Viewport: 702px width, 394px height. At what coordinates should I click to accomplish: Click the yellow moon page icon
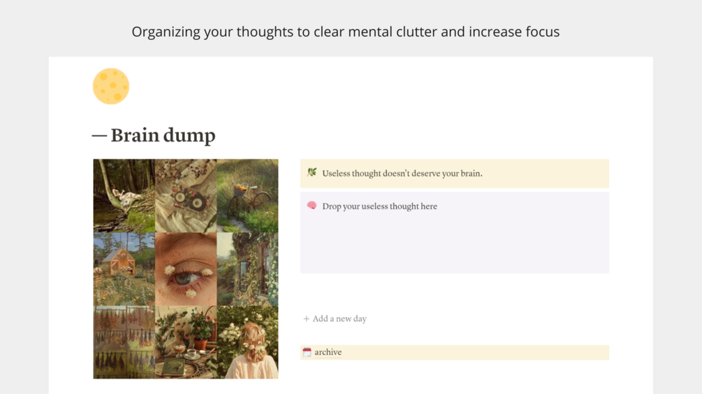point(111,86)
